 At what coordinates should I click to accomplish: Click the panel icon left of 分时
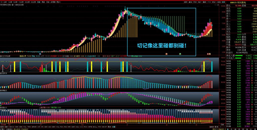tap(1, 2)
